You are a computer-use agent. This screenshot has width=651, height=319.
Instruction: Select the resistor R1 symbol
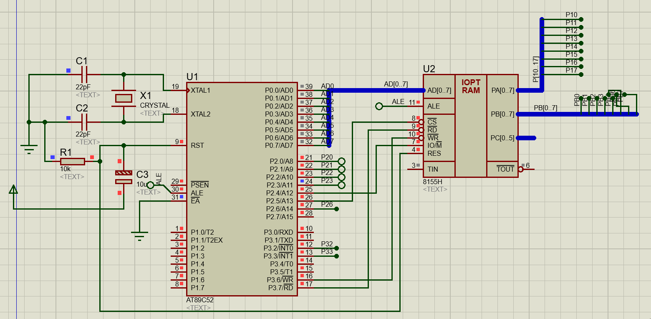click(x=73, y=161)
